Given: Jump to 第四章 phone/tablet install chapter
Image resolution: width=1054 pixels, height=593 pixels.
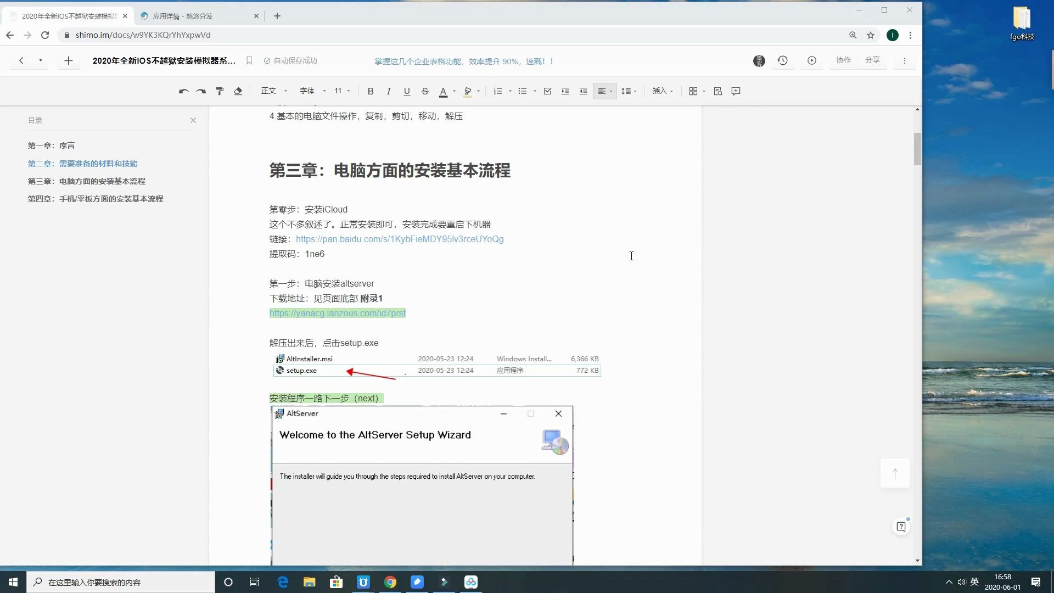Looking at the screenshot, I should tap(96, 199).
